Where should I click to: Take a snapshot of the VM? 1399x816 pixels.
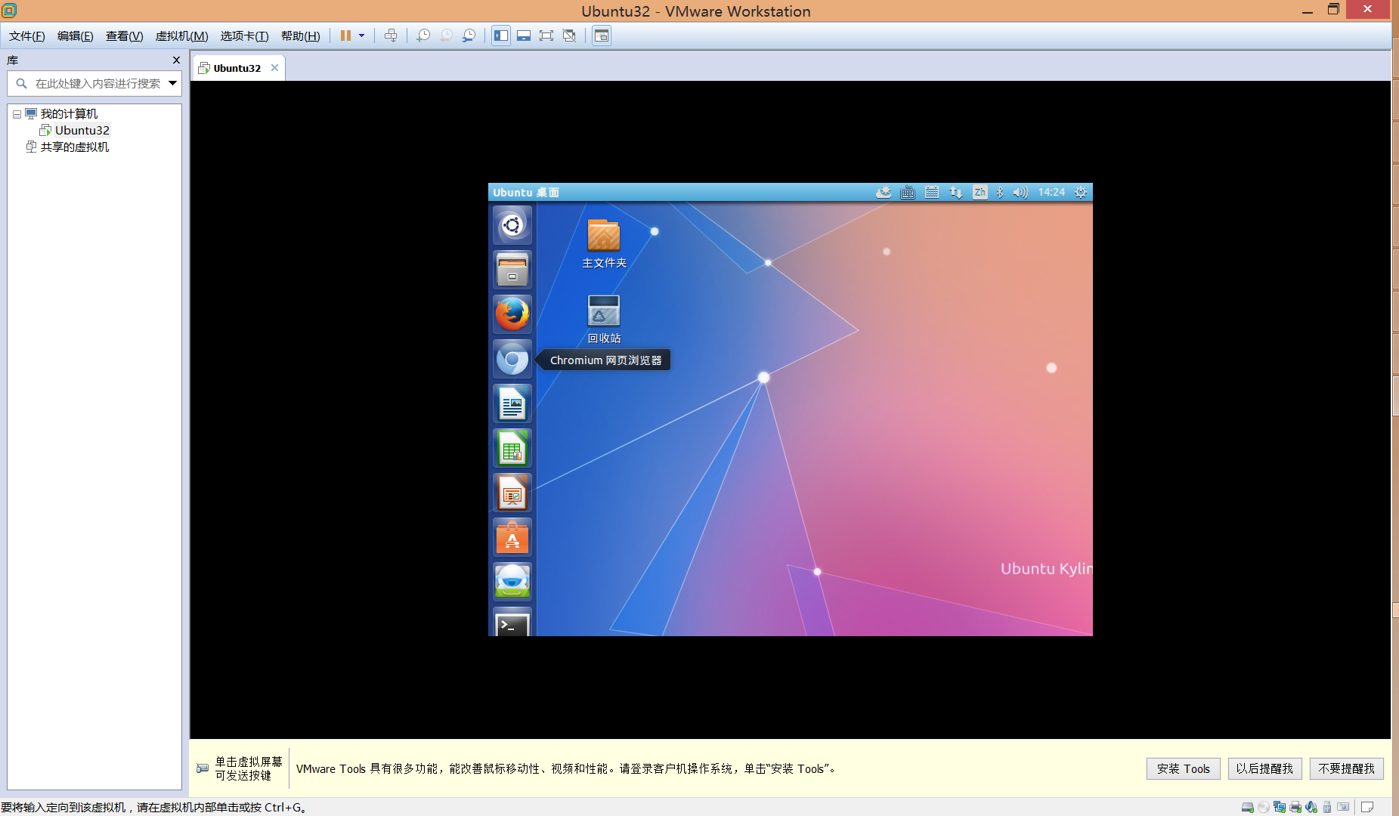point(423,36)
